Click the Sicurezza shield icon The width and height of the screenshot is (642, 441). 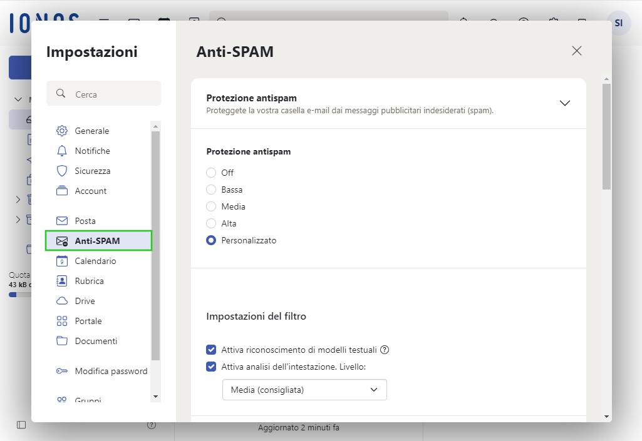(62, 171)
